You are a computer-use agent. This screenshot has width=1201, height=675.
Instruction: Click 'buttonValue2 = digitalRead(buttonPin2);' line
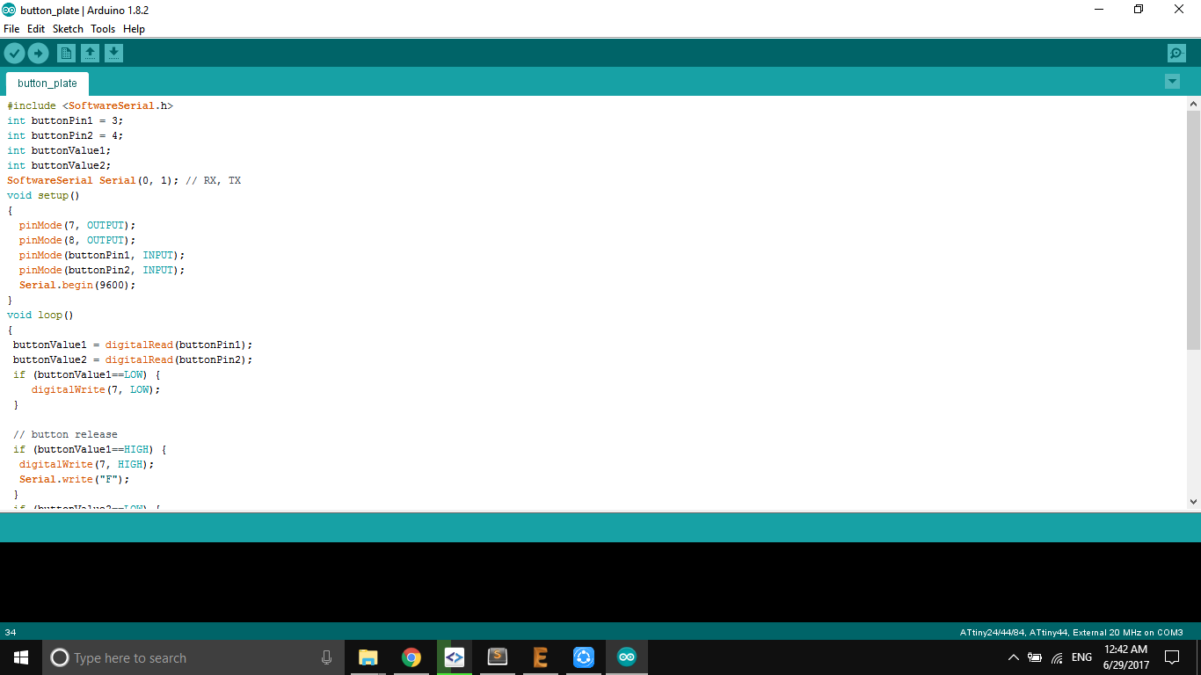(133, 359)
